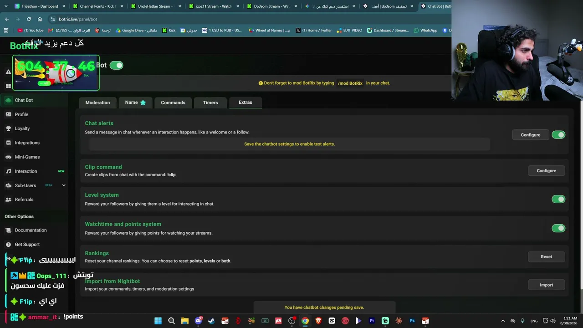Click the microphone tray icon
Viewport: 583px width, 328px height.
coord(522,321)
